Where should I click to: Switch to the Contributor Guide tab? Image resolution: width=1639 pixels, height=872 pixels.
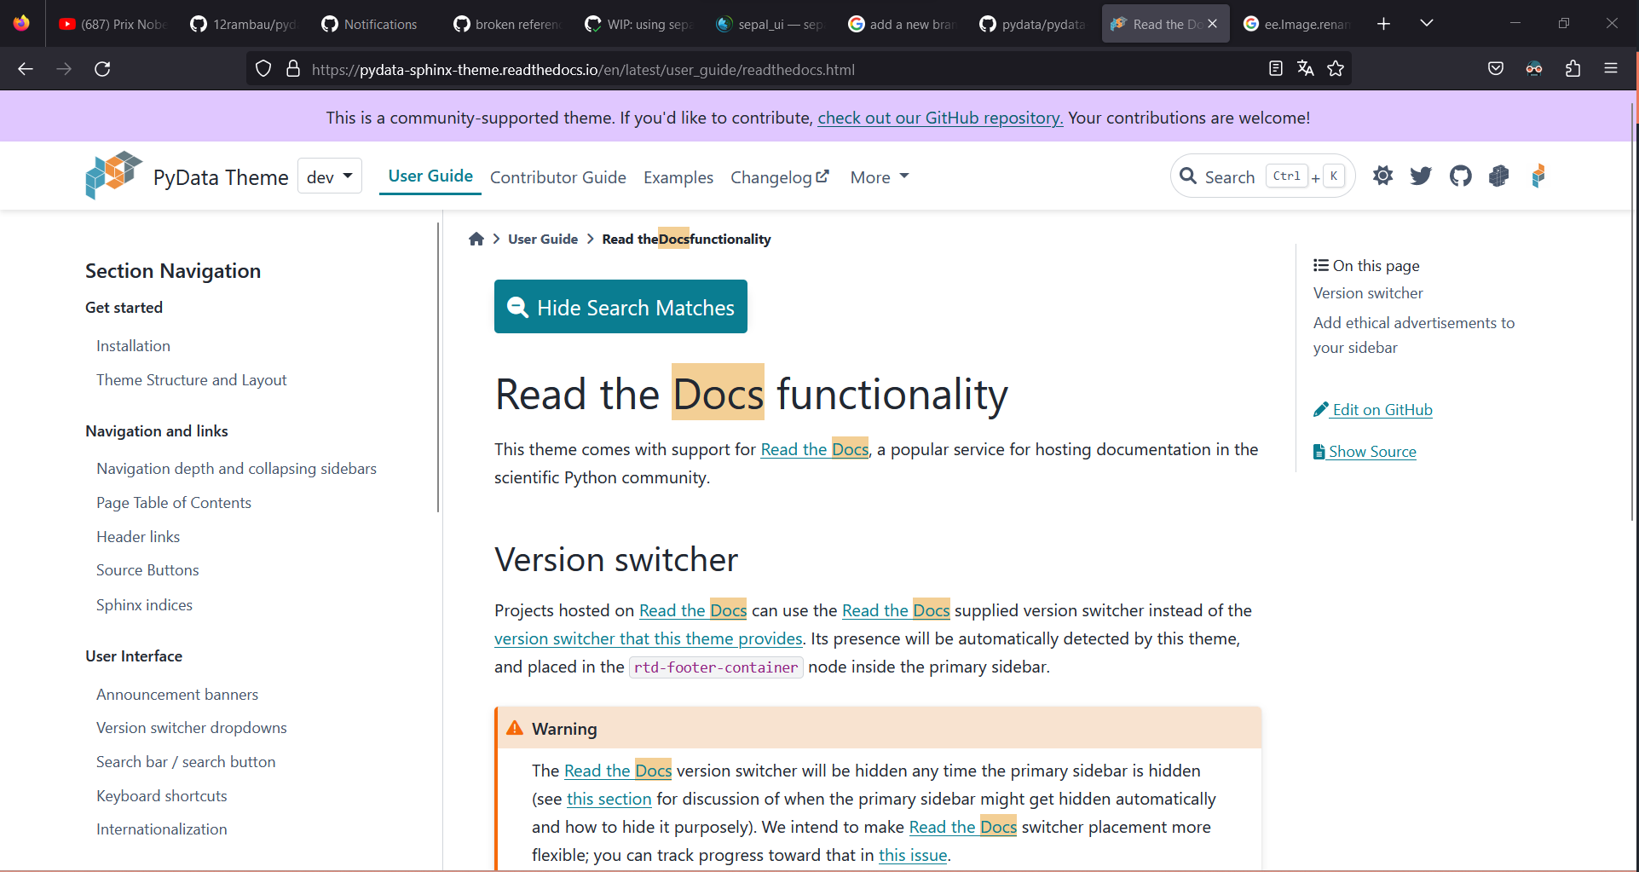[558, 176]
